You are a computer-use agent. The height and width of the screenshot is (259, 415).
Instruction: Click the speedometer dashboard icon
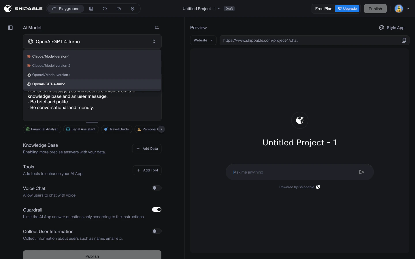click(119, 9)
